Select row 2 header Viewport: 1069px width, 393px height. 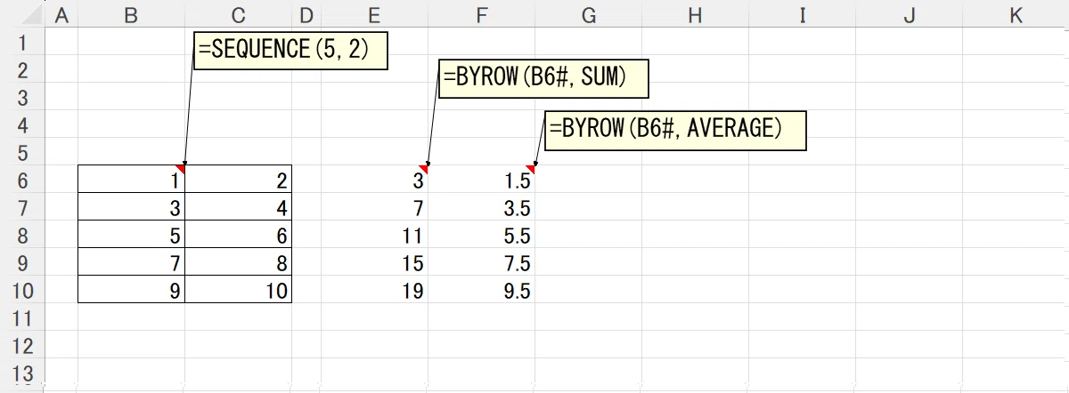pyautogui.click(x=22, y=69)
